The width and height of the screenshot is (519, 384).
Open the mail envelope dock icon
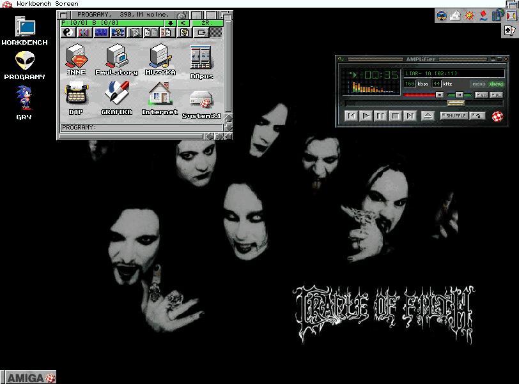click(x=456, y=15)
